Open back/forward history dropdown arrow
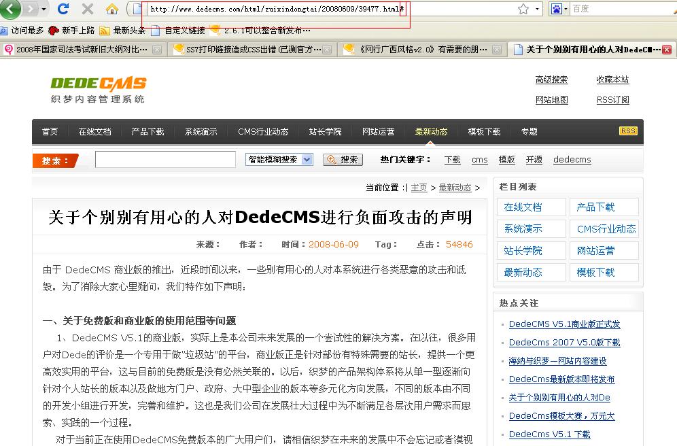677x446 pixels. pos(44,9)
